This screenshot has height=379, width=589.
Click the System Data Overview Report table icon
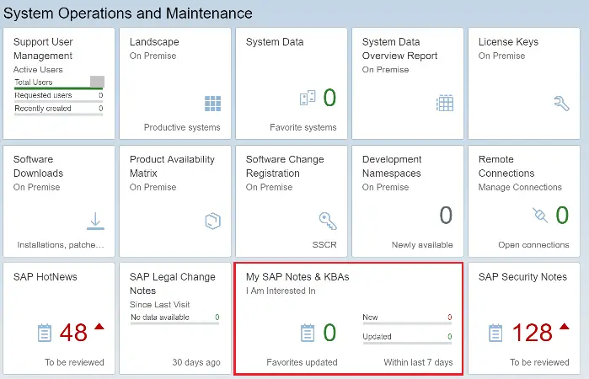point(445,103)
